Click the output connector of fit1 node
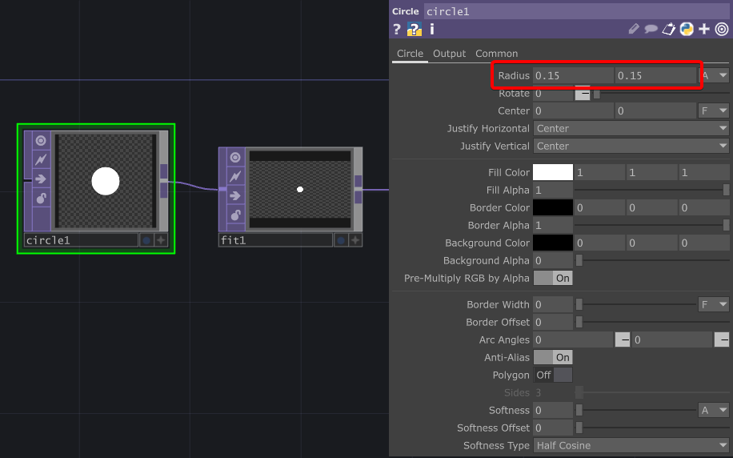This screenshot has width=733, height=458. 358,190
